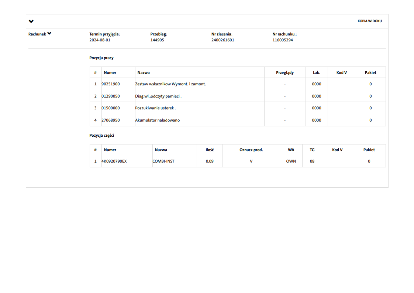
Task: Click WA column header
Action: click(291, 150)
